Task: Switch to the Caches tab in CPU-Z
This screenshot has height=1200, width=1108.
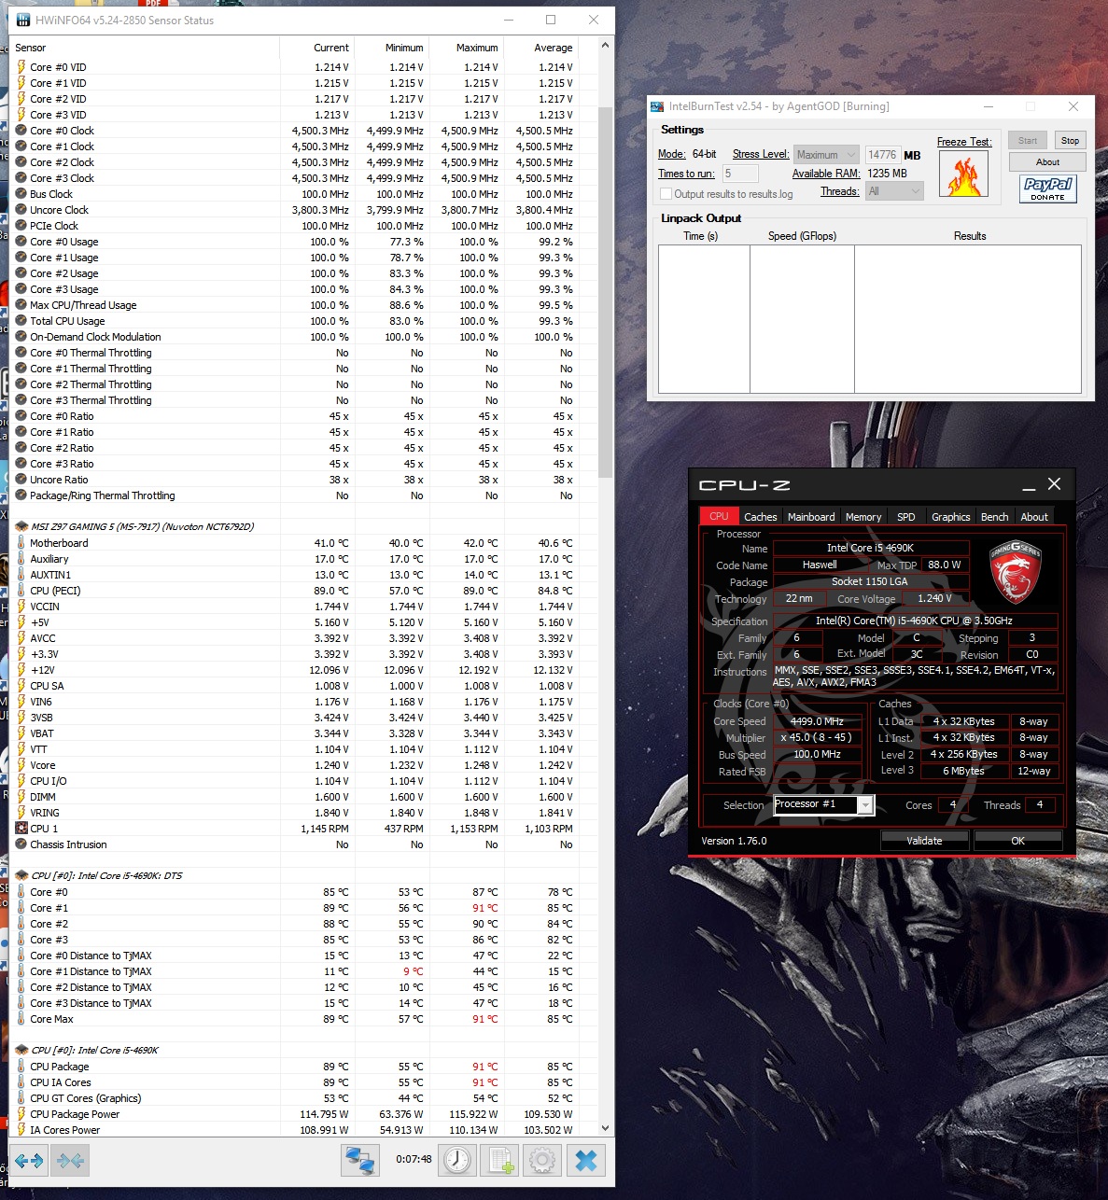Action: [760, 517]
